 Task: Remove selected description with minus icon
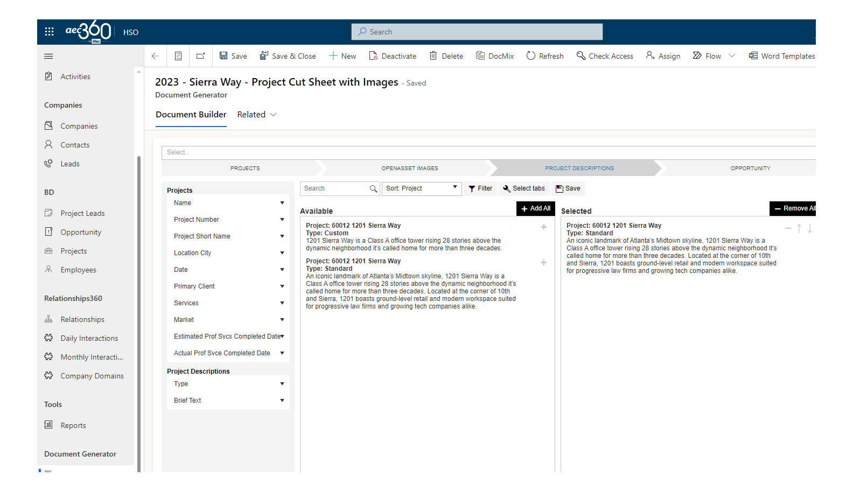tap(788, 229)
